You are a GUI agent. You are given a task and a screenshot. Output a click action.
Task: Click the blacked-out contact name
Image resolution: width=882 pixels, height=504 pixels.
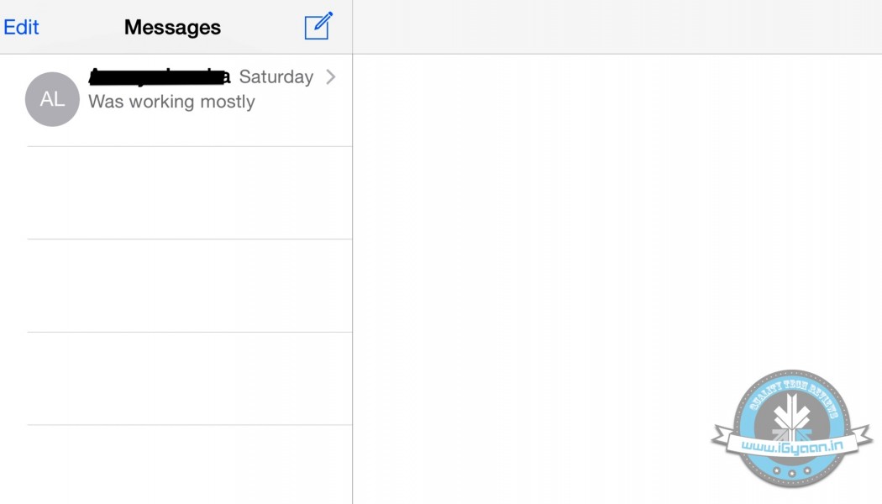coord(158,77)
